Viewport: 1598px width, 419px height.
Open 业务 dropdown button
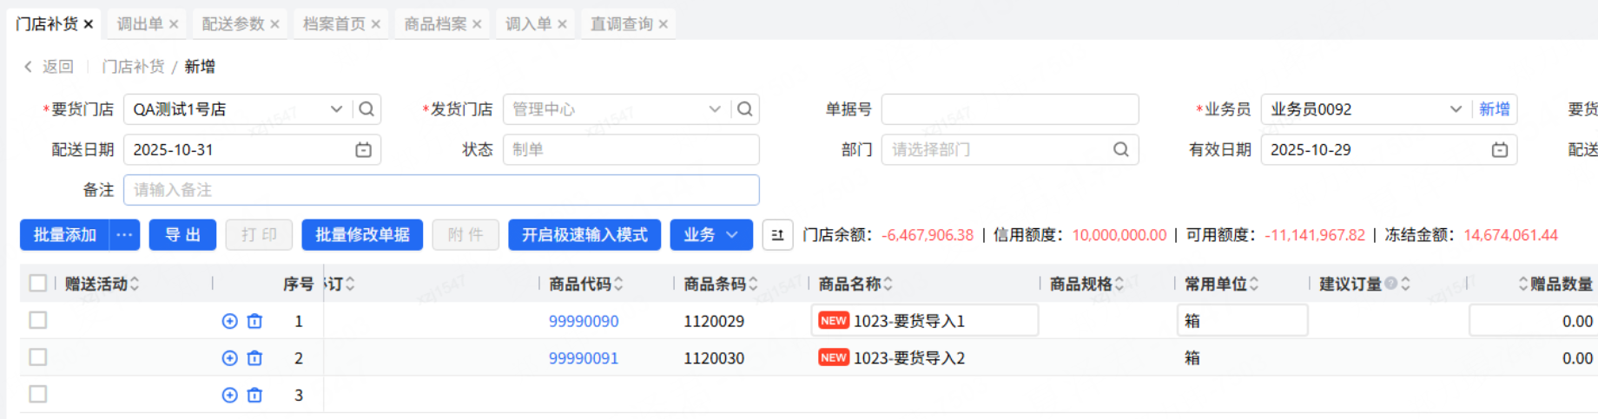pos(711,235)
